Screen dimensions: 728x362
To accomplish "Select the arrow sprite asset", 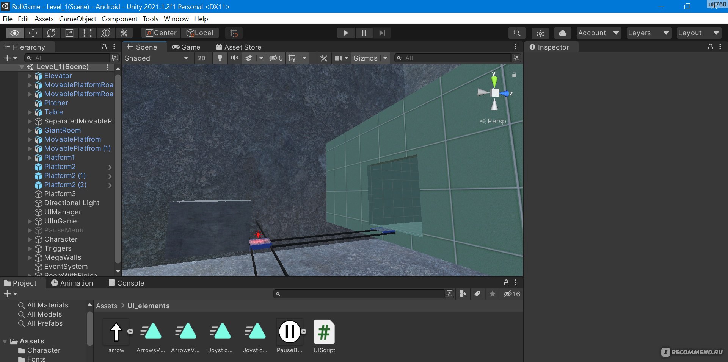I will (x=116, y=337).
